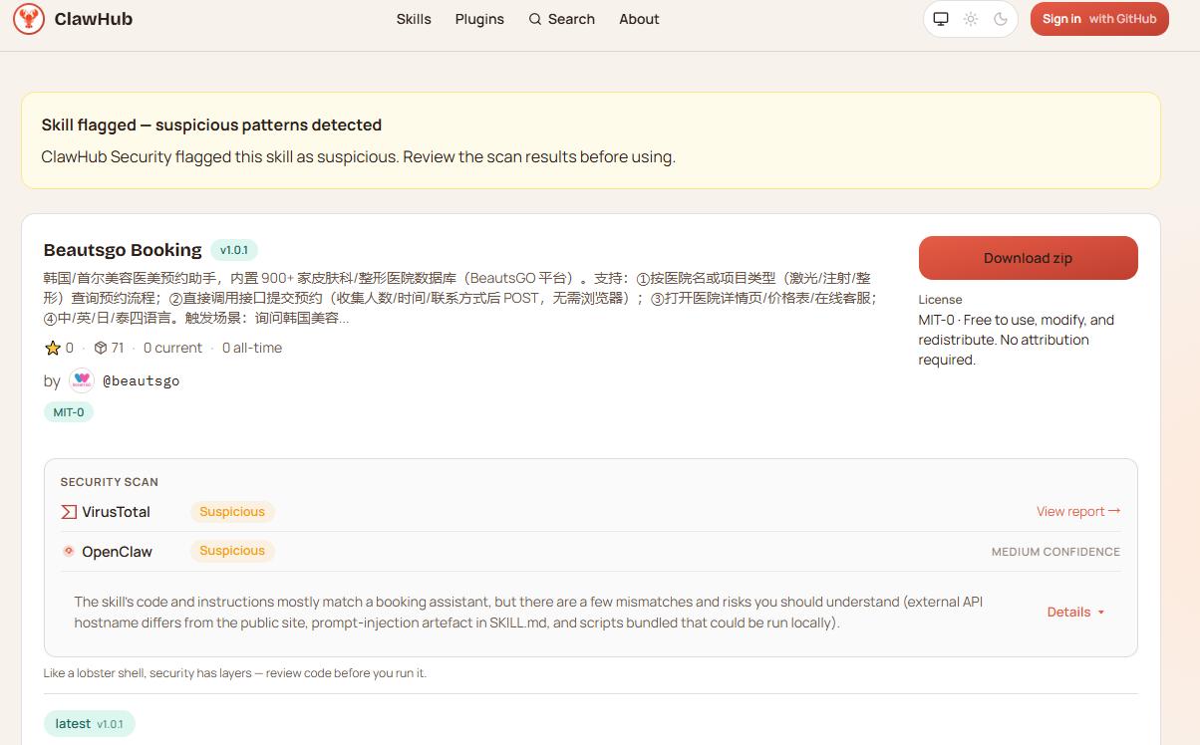The image size is (1200, 745).
Task: Open the About page
Action: click(639, 19)
